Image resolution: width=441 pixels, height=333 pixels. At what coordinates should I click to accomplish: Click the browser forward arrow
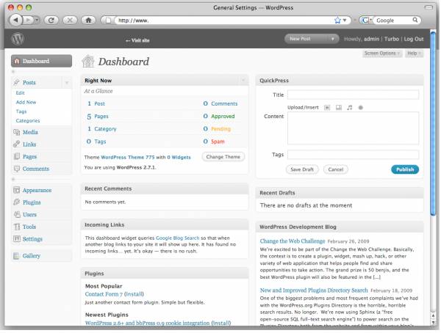click(28, 21)
